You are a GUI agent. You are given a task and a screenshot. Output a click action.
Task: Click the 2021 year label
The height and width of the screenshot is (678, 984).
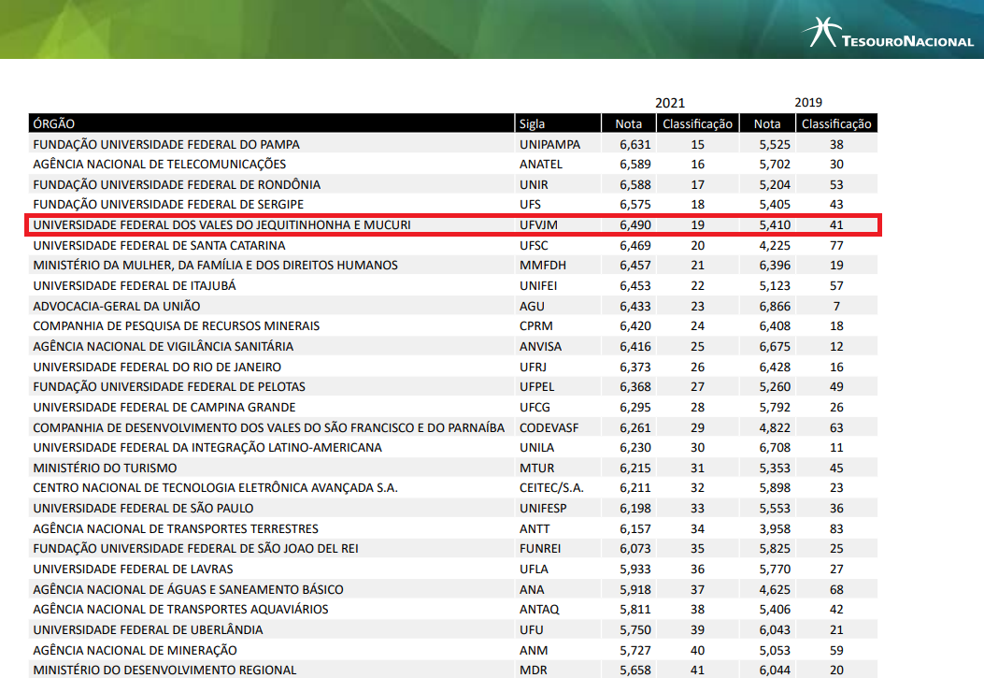point(670,103)
